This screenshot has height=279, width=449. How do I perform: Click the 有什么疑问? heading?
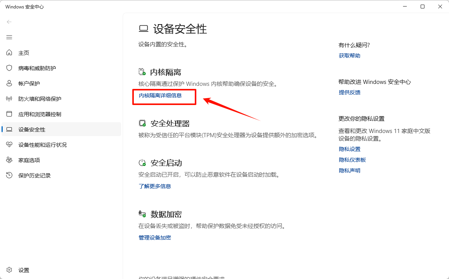pyautogui.click(x=354, y=45)
